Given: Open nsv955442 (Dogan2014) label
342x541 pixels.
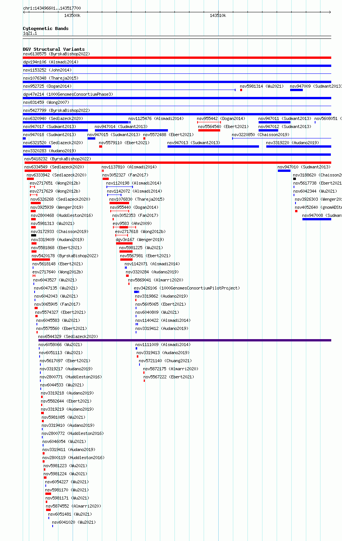Looking at the screenshot, I should point(221,118).
